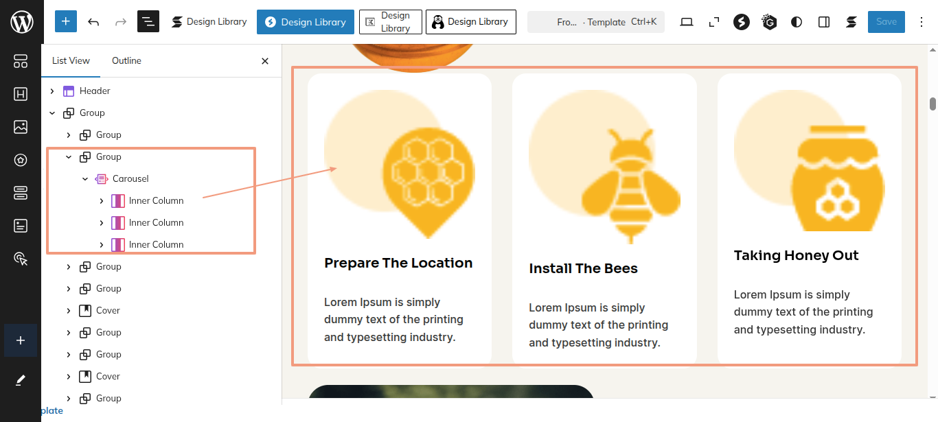Click the blue Design Library button
Image resolution: width=938 pixels, height=422 pixels.
306,22
